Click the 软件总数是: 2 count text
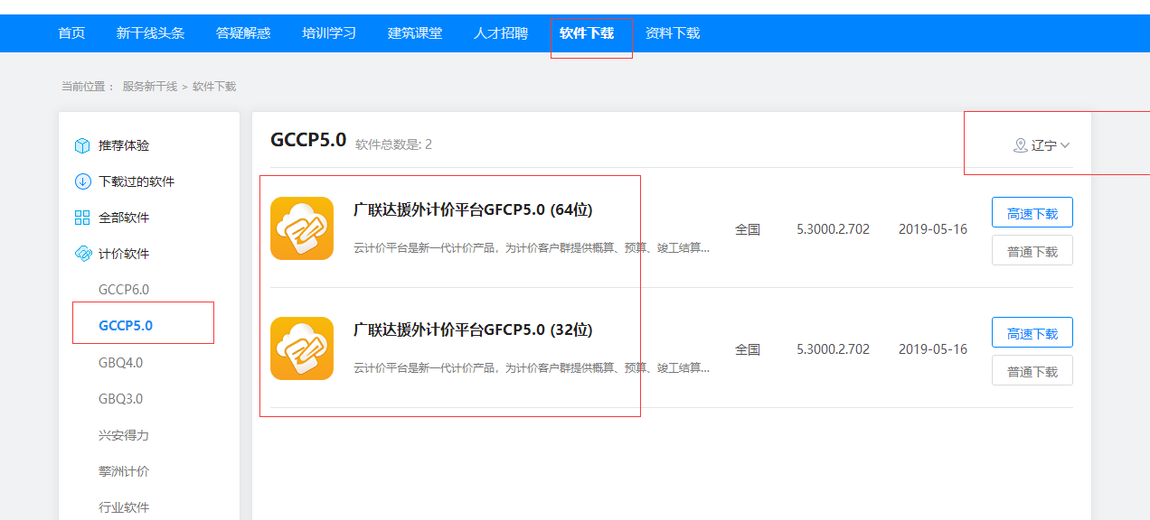The image size is (1150, 520). (393, 144)
